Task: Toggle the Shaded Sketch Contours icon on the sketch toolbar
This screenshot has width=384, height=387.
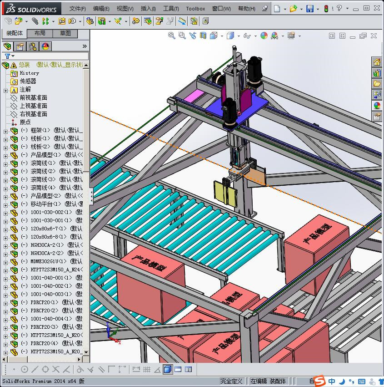Action: point(168,370)
